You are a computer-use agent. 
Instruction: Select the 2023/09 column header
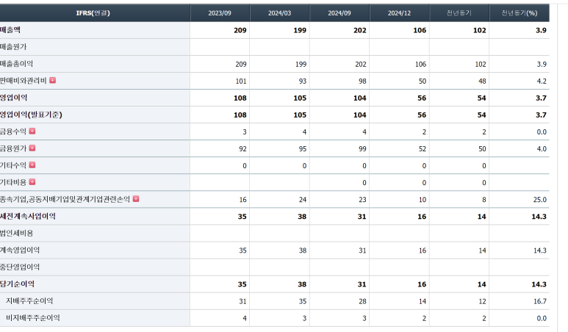(220, 13)
